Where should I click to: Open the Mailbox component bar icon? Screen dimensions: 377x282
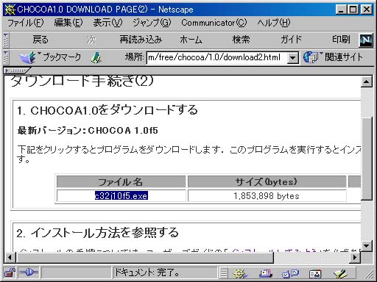266,273
